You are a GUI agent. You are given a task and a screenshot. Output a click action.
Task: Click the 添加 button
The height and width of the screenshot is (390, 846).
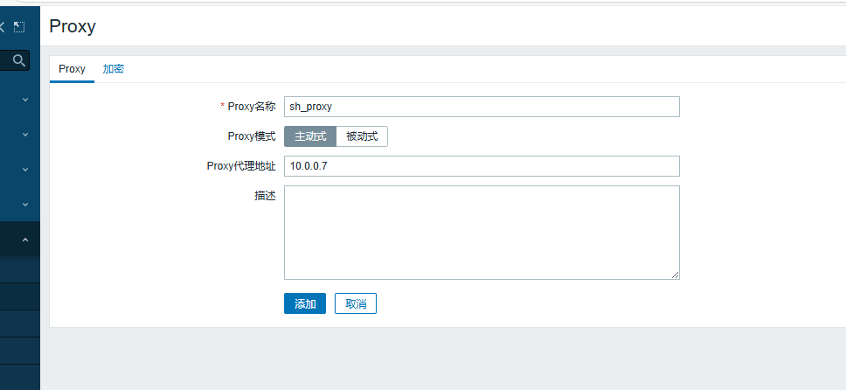pos(305,303)
